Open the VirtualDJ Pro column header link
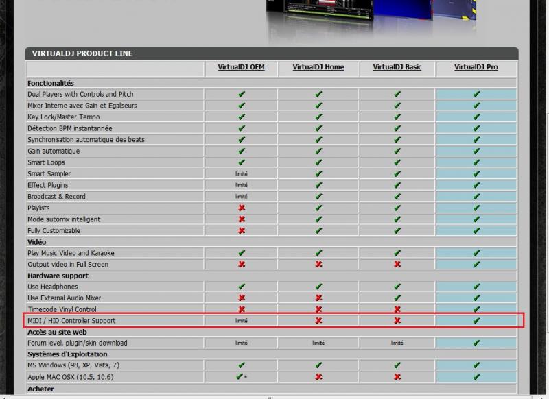 point(476,67)
